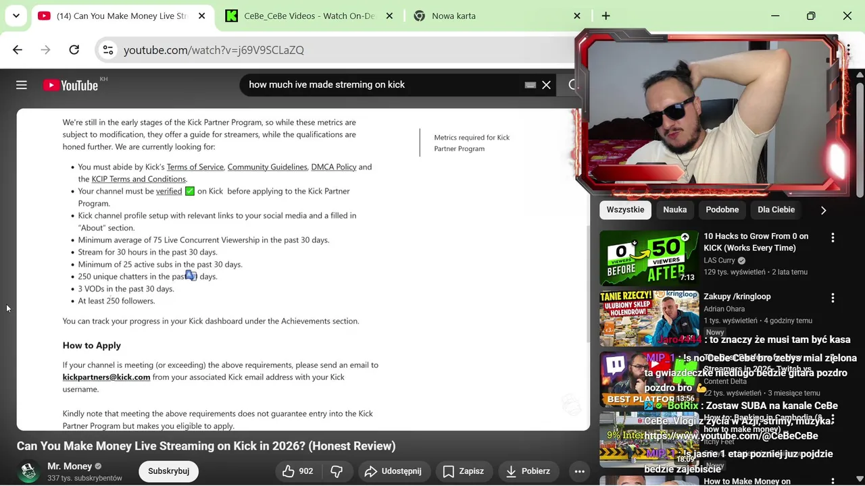Share the video using Udostępnij
This screenshot has height=486, width=865.
(393, 471)
